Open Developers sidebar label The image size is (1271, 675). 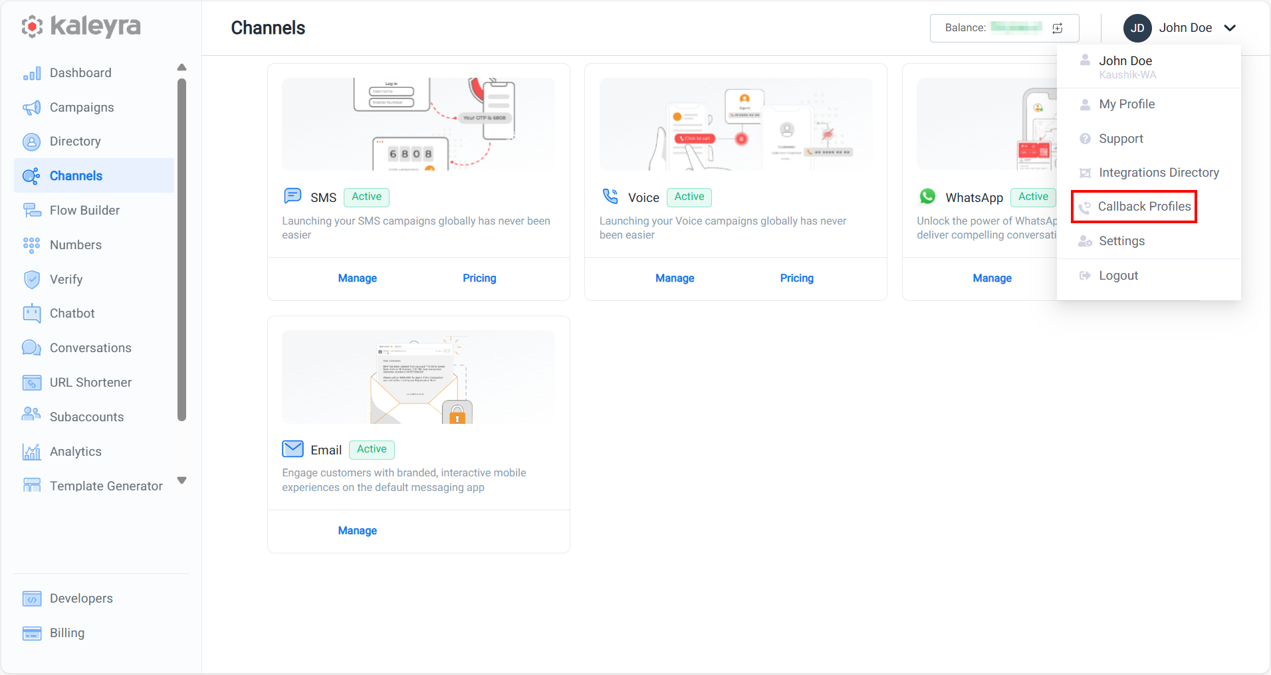[81, 599]
